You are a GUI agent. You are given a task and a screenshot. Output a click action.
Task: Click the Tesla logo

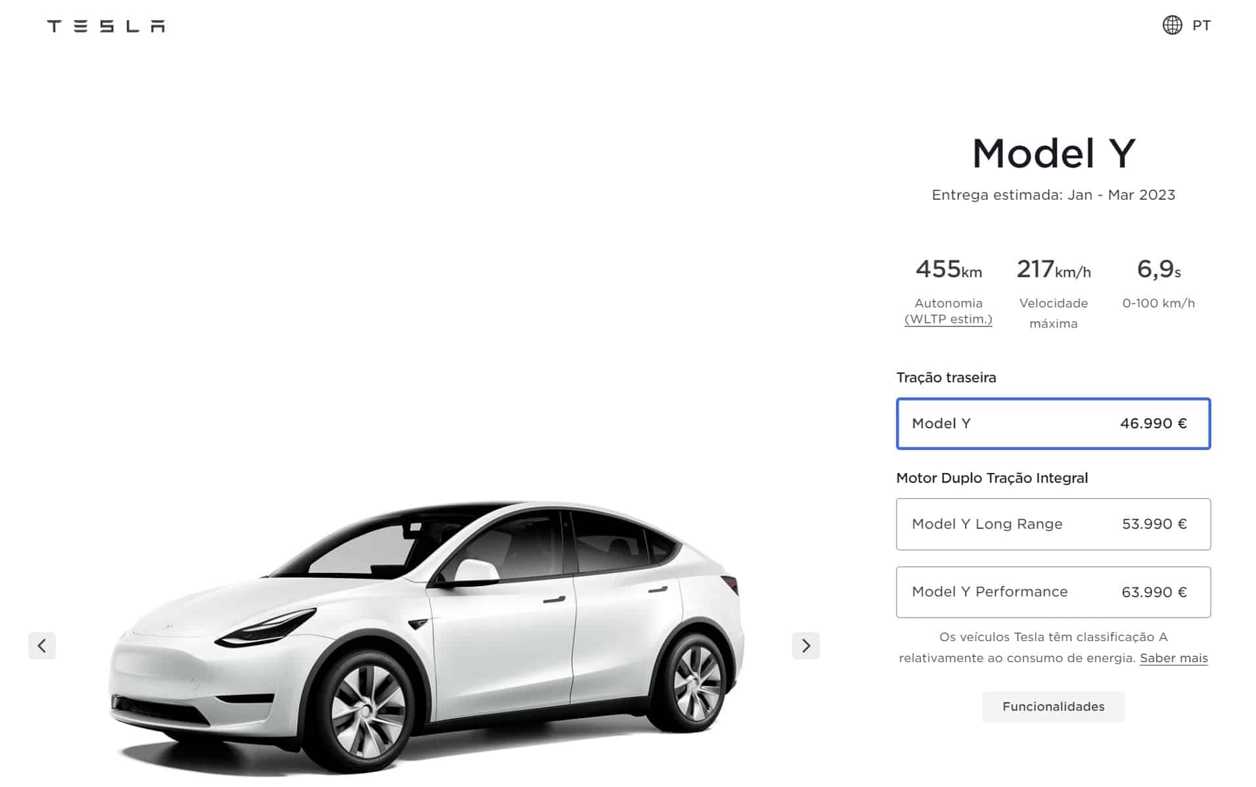click(106, 26)
